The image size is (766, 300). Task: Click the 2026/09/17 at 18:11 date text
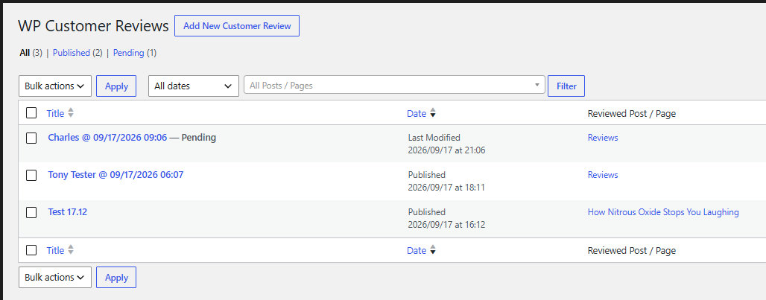click(446, 188)
